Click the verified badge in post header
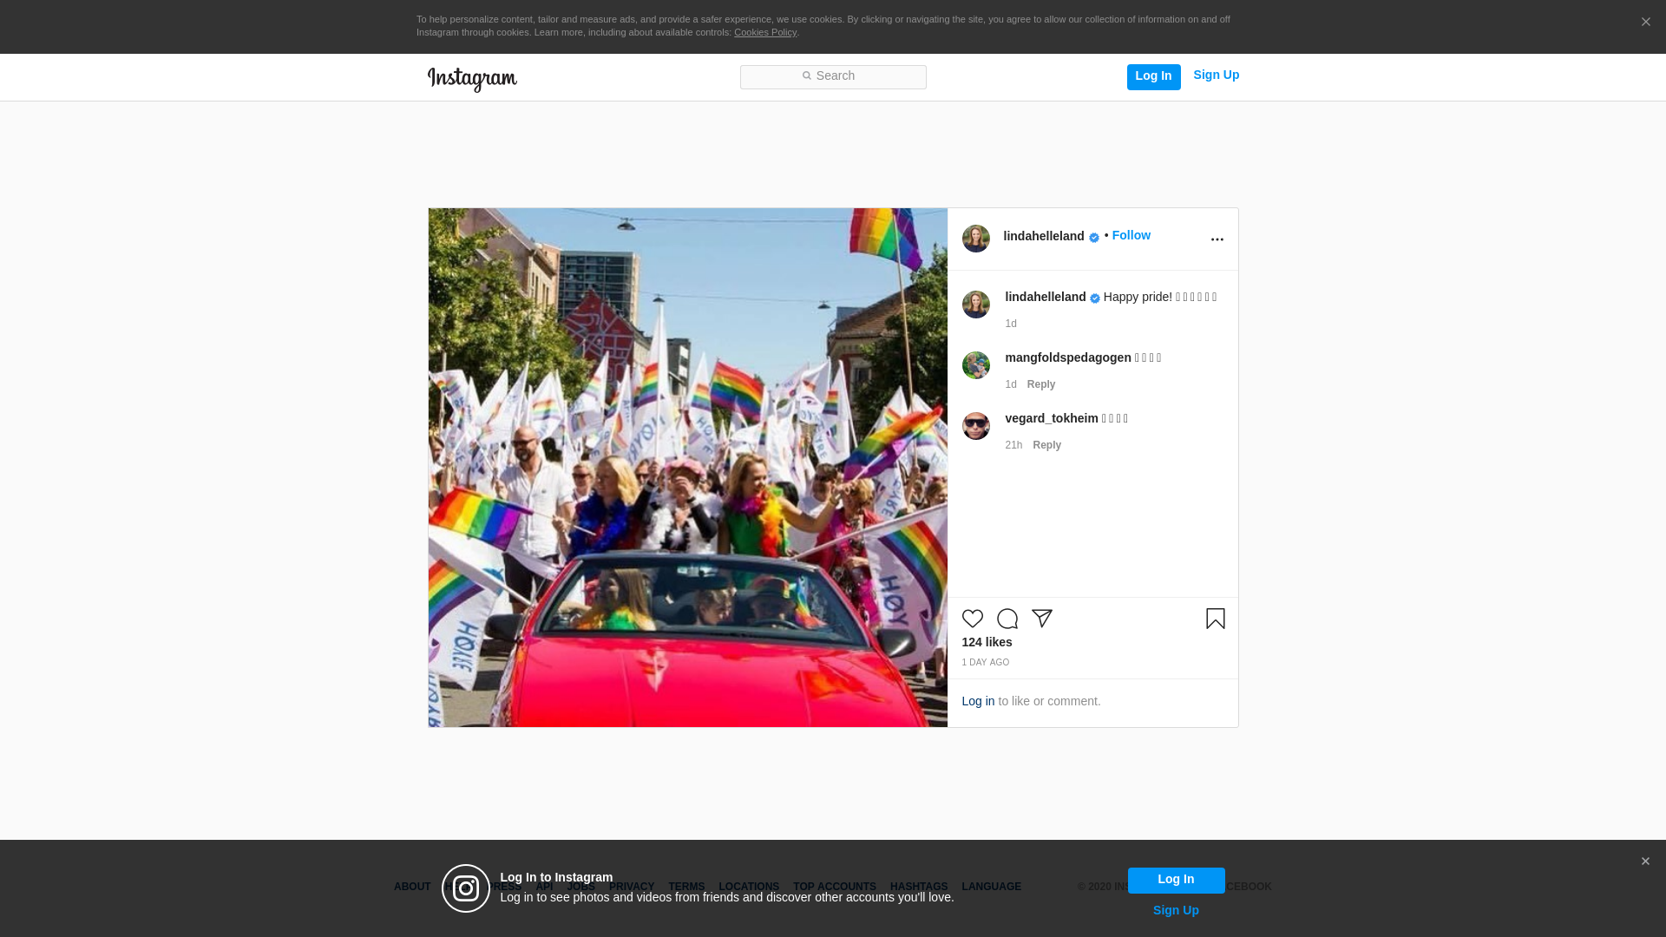Image resolution: width=1666 pixels, height=937 pixels. click(x=1094, y=238)
